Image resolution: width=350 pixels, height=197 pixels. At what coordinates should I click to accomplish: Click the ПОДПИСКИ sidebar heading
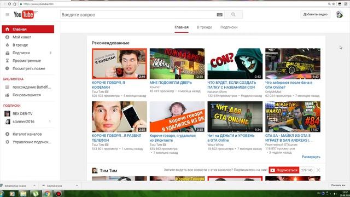11,106
